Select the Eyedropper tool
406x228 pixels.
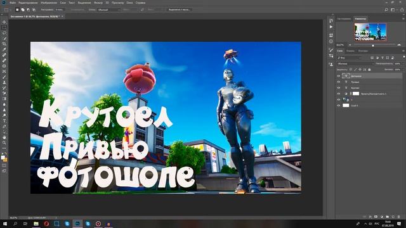4,49
